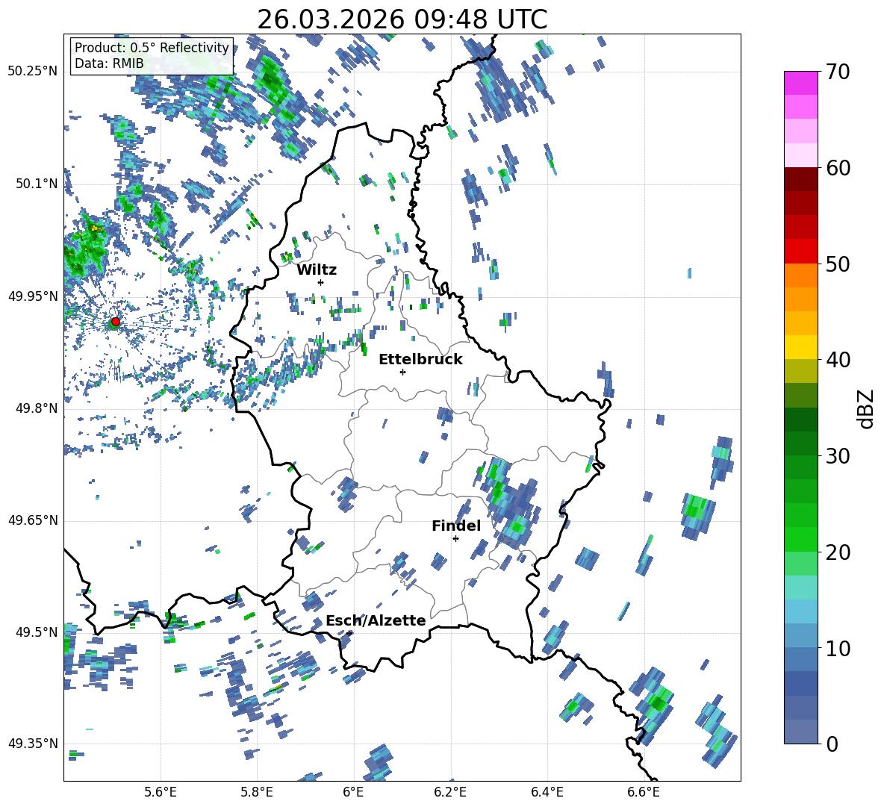Click the 49.8°N latitude label
884x807 pixels.
pos(36,408)
